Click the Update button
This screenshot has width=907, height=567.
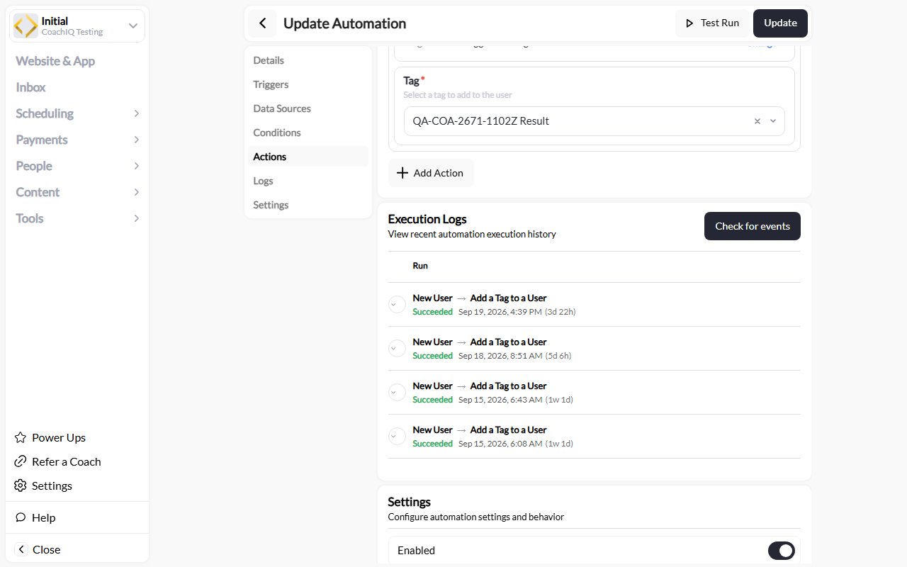point(780,23)
